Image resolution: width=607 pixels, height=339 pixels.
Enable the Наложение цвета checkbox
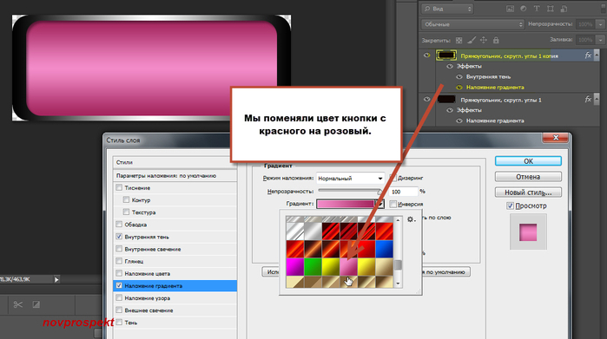click(x=119, y=273)
